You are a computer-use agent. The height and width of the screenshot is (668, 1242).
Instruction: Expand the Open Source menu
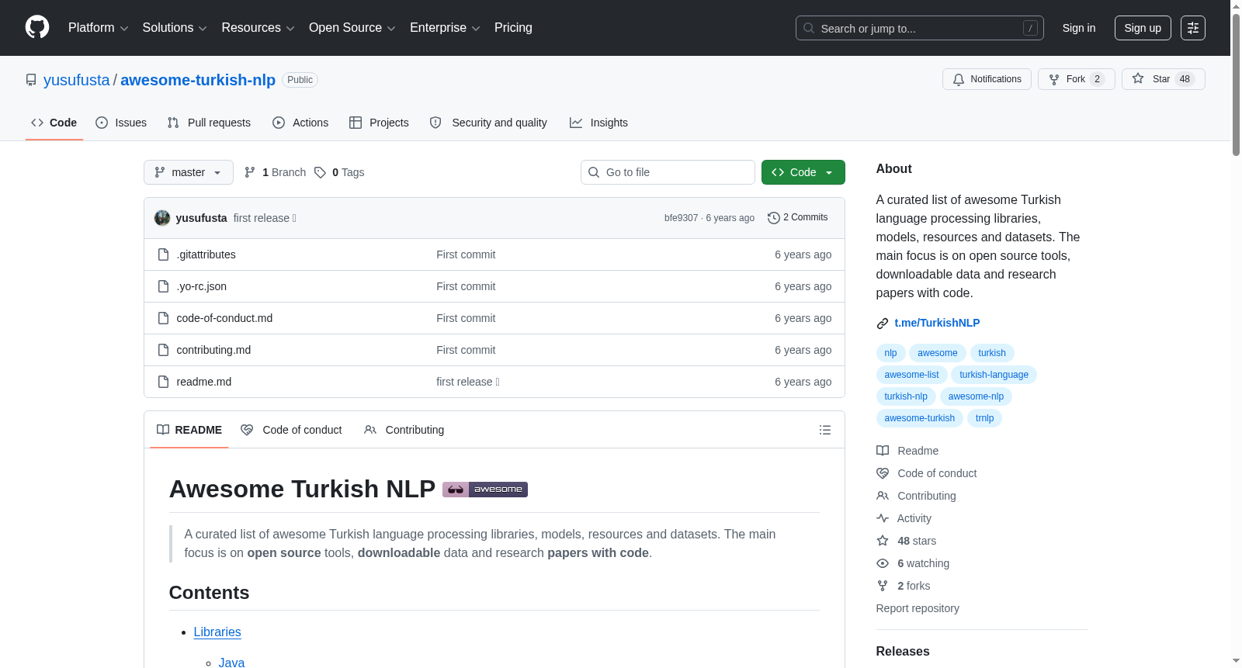click(352, 28)
